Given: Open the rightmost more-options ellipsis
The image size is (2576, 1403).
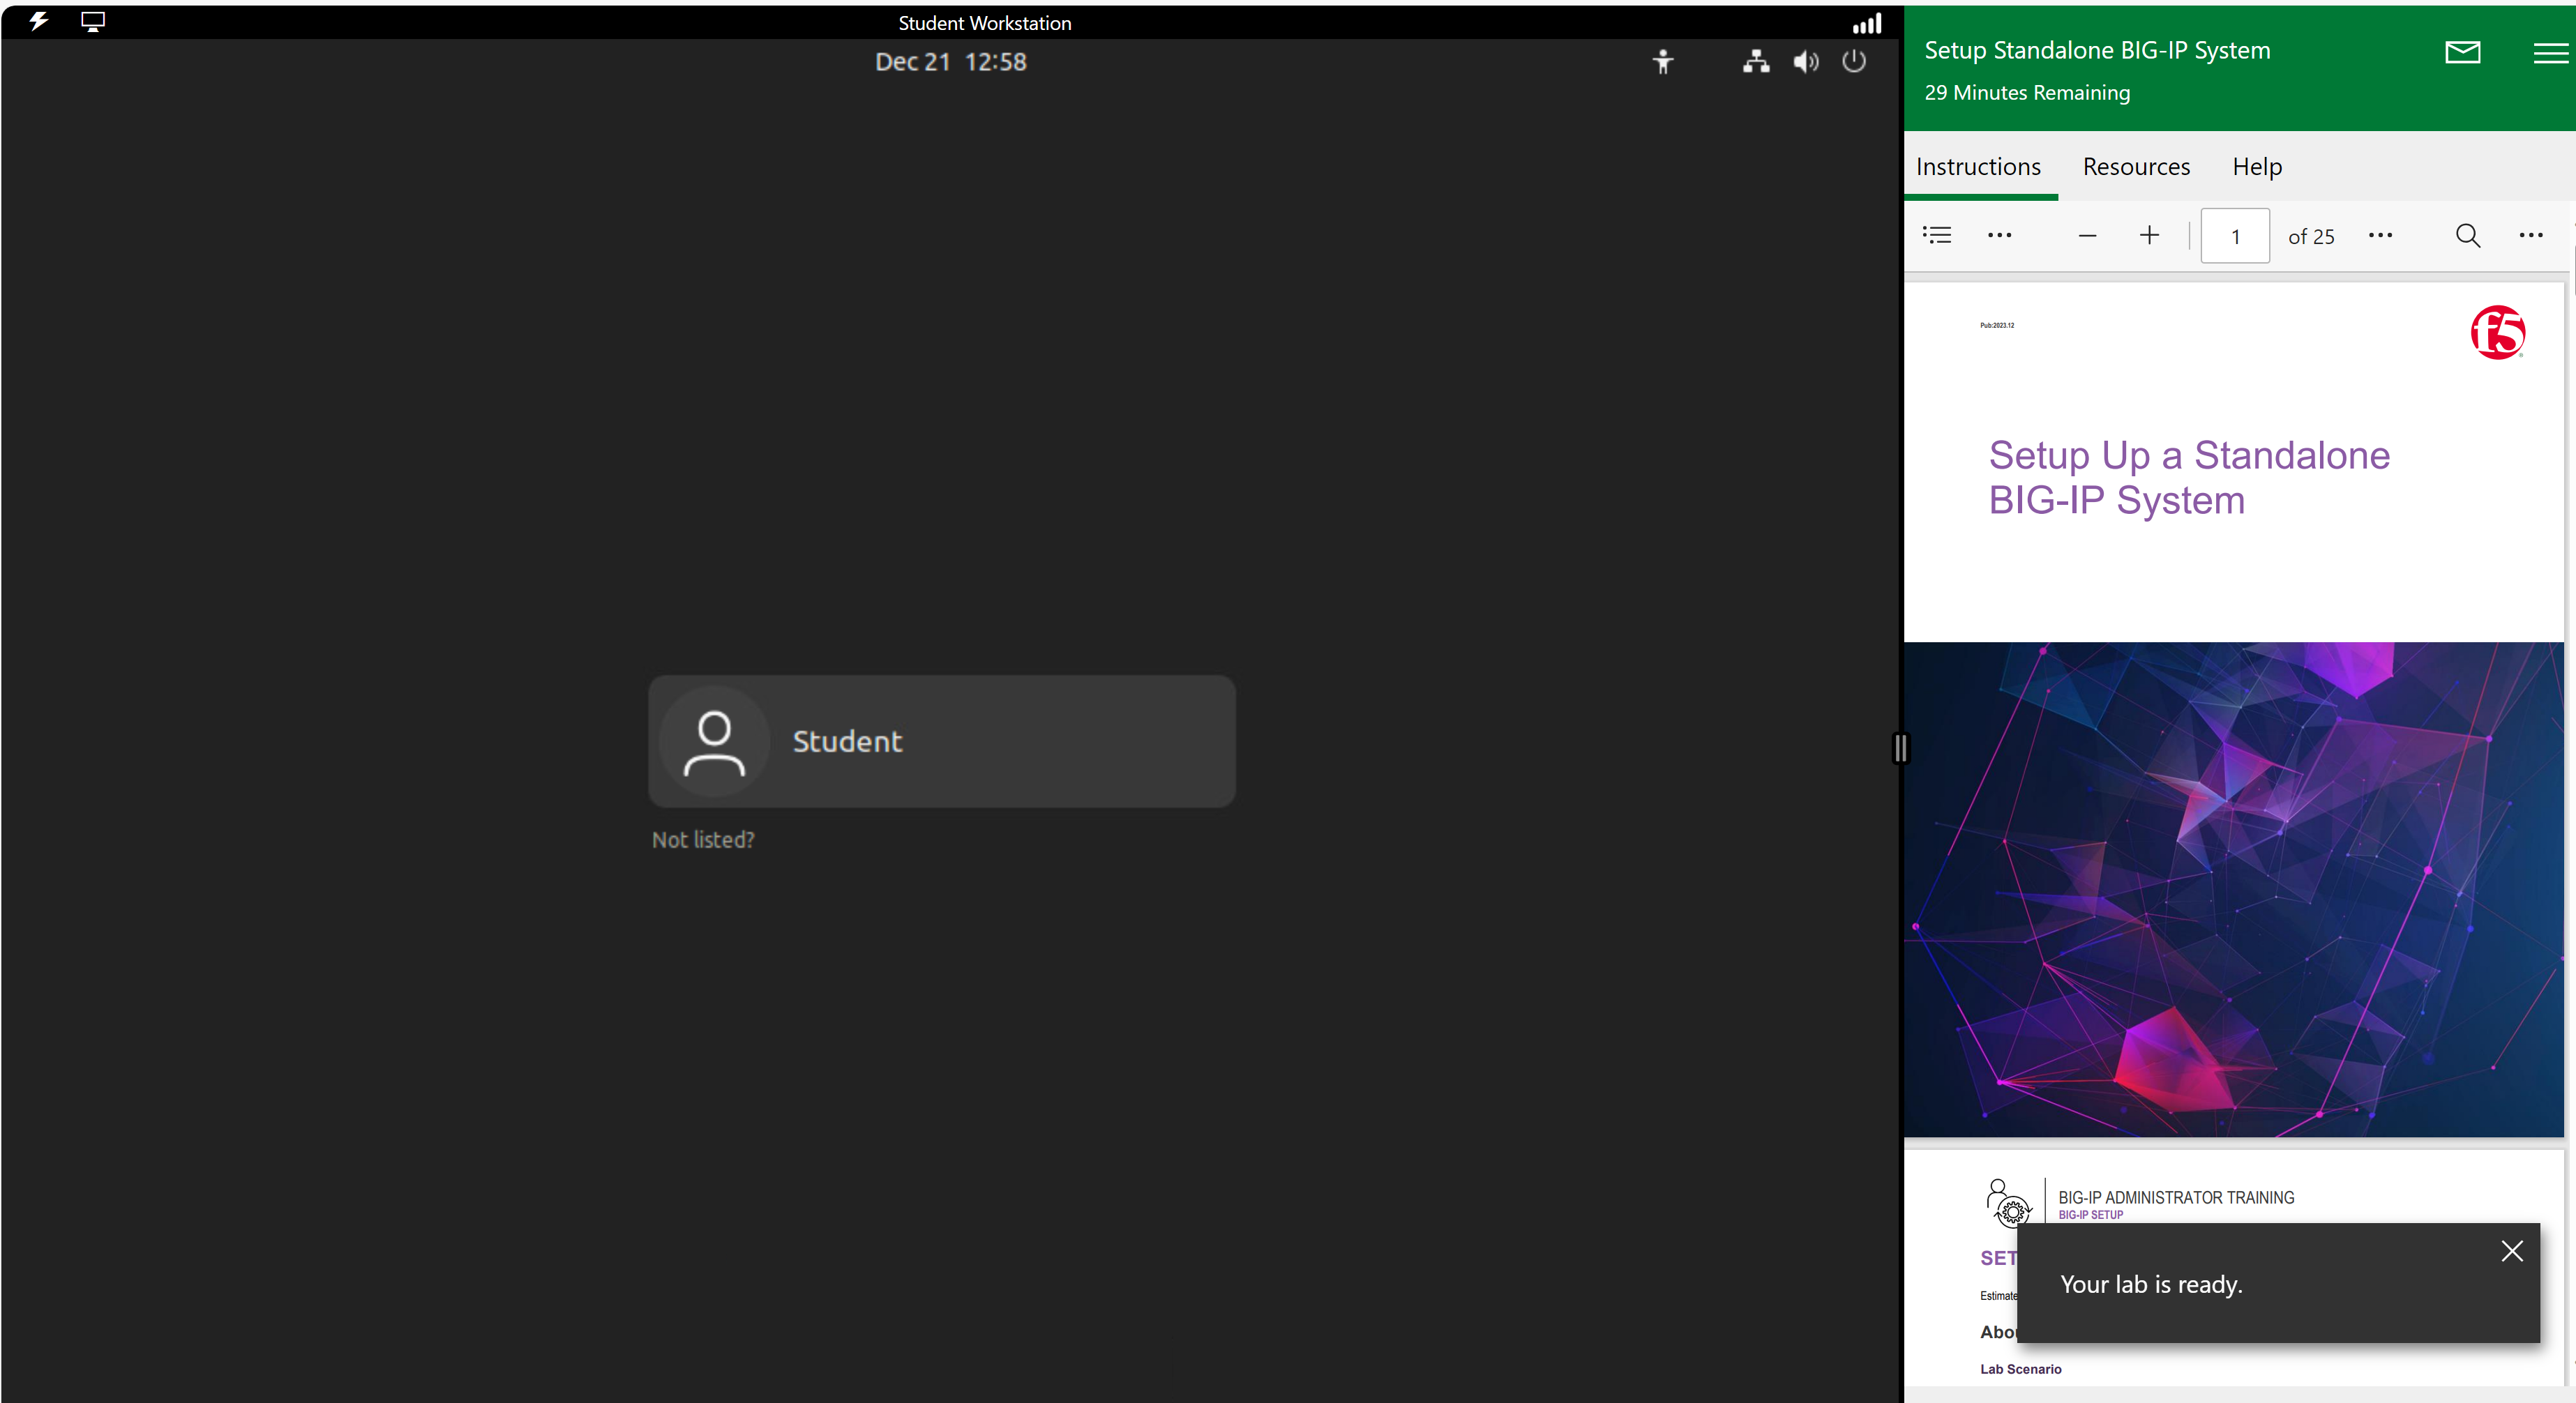Looking at the screenshot, I should point(2530,235).
